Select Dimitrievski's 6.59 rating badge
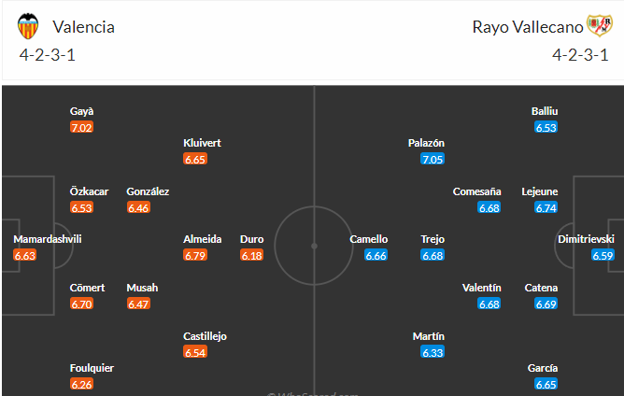The height and width of the screenshot is (396, 624). click(603, 255)
